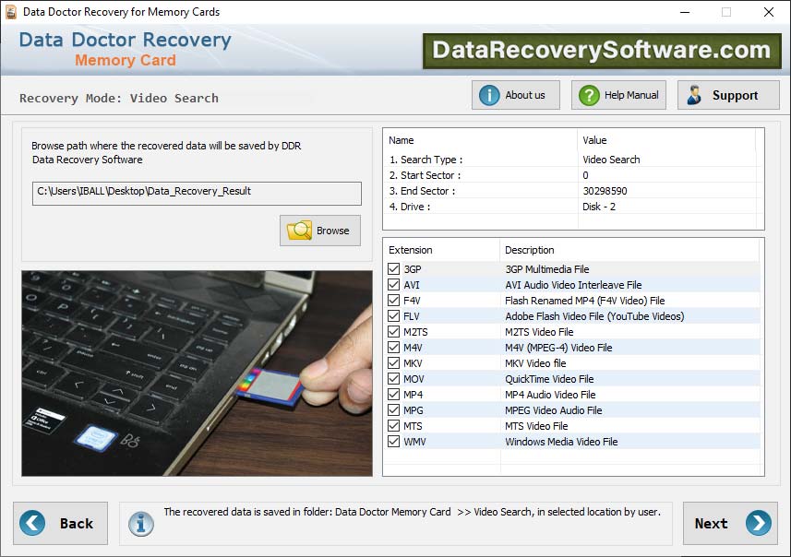The width and height of the screenshot is (791, 557).
Task: Click the magnifier icon on the Browse button
Action: (x=300, y=230)
